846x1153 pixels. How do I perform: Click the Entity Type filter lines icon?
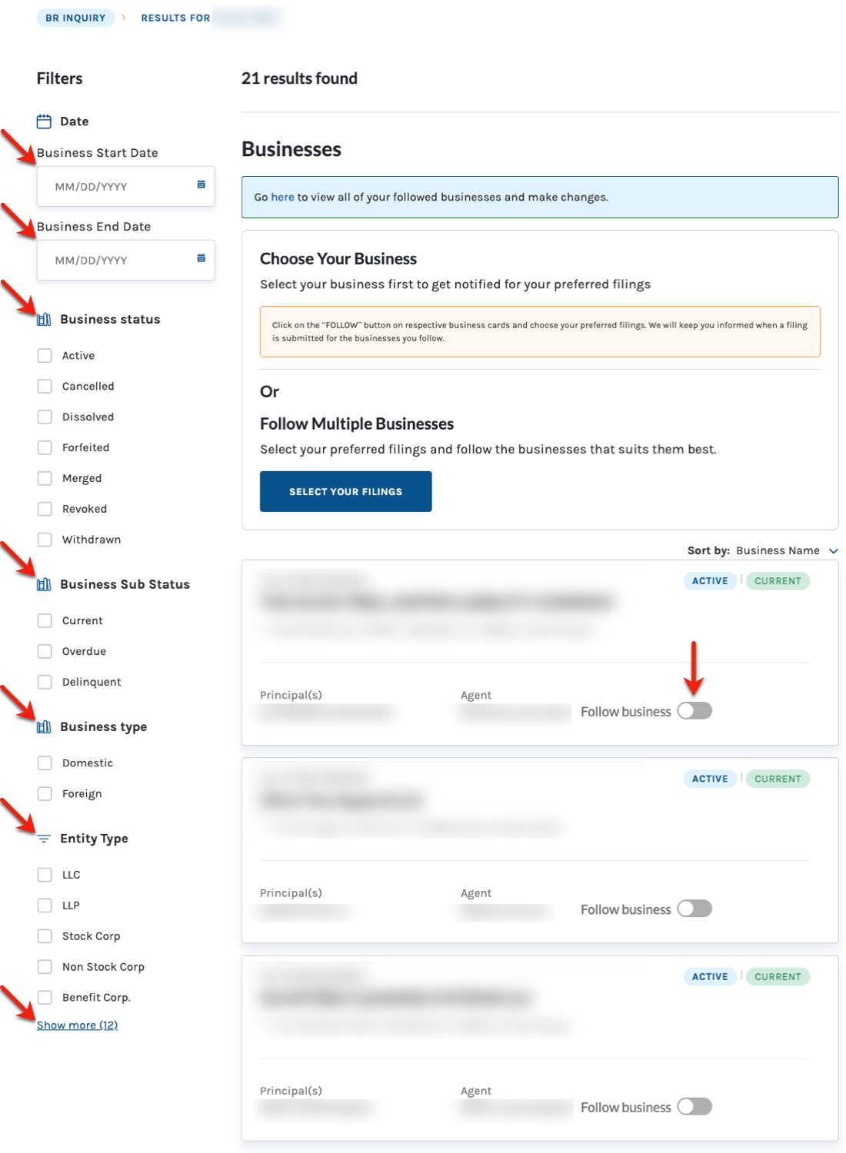pyautogui.click(x=44, y=839)
